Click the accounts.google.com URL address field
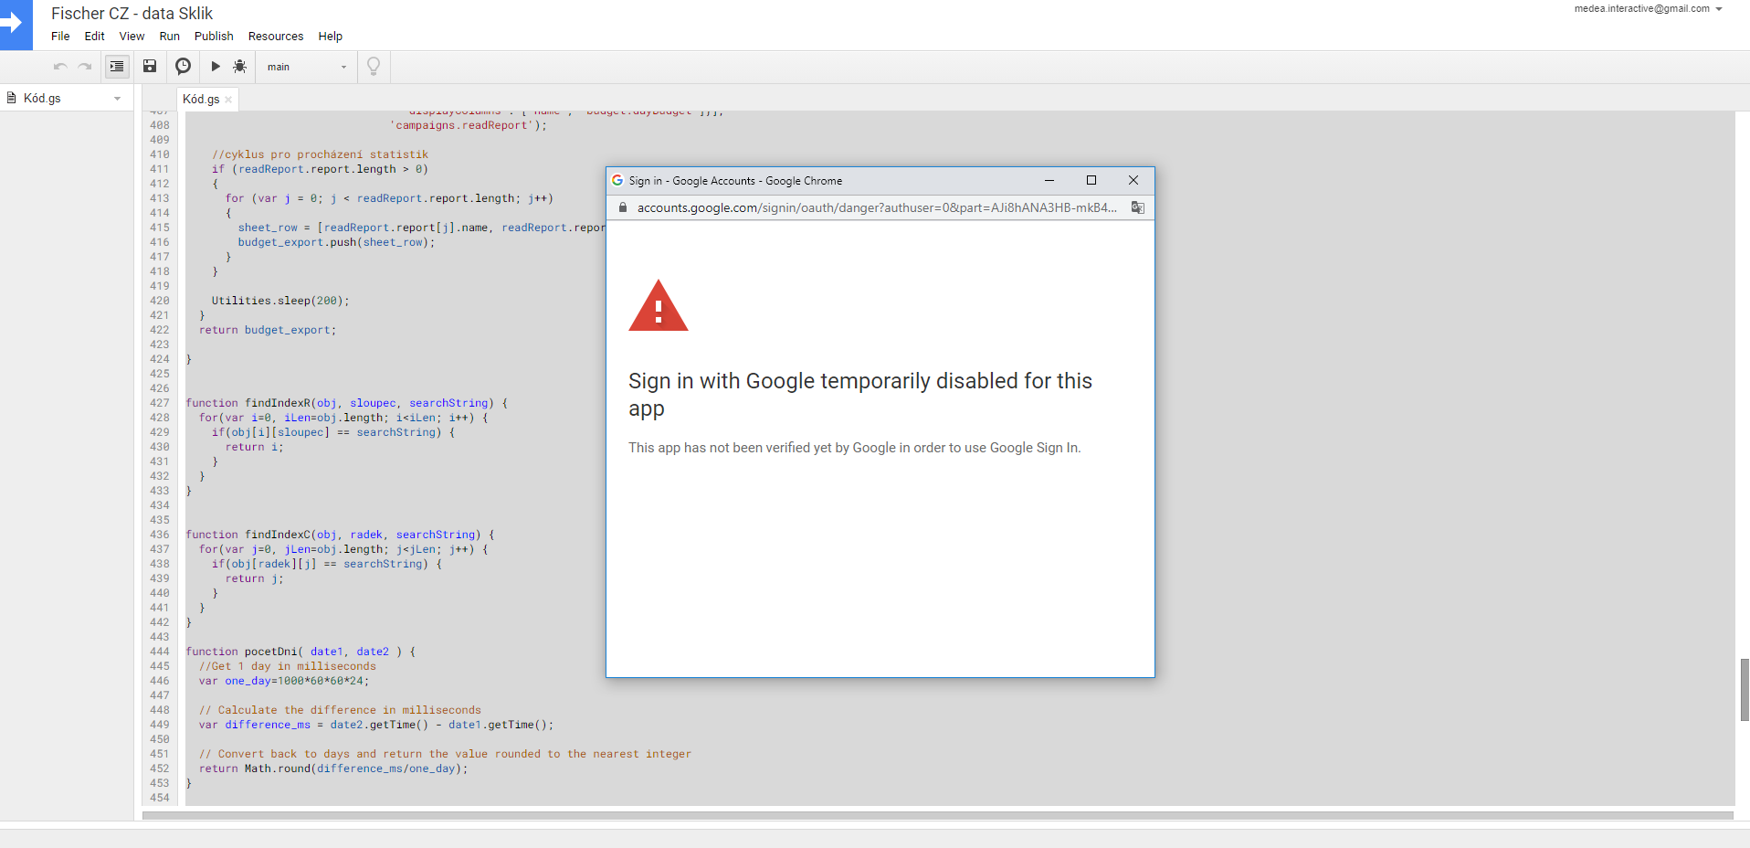Viewport: 1750px width, 848px height. [x=877, y=207]
